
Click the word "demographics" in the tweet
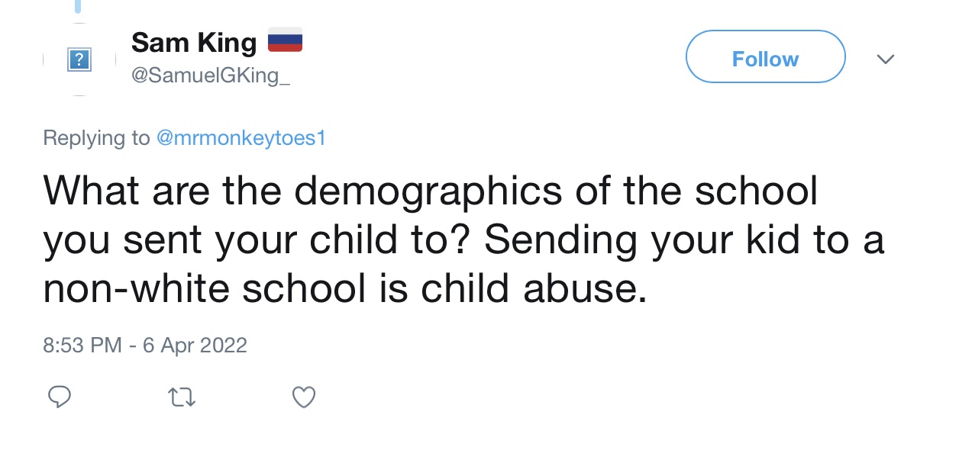pos(428,191)
